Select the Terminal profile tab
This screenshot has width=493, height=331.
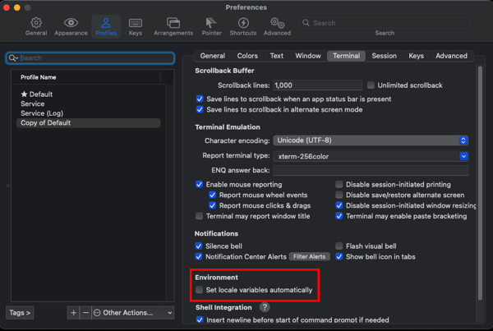coord(346,56)
